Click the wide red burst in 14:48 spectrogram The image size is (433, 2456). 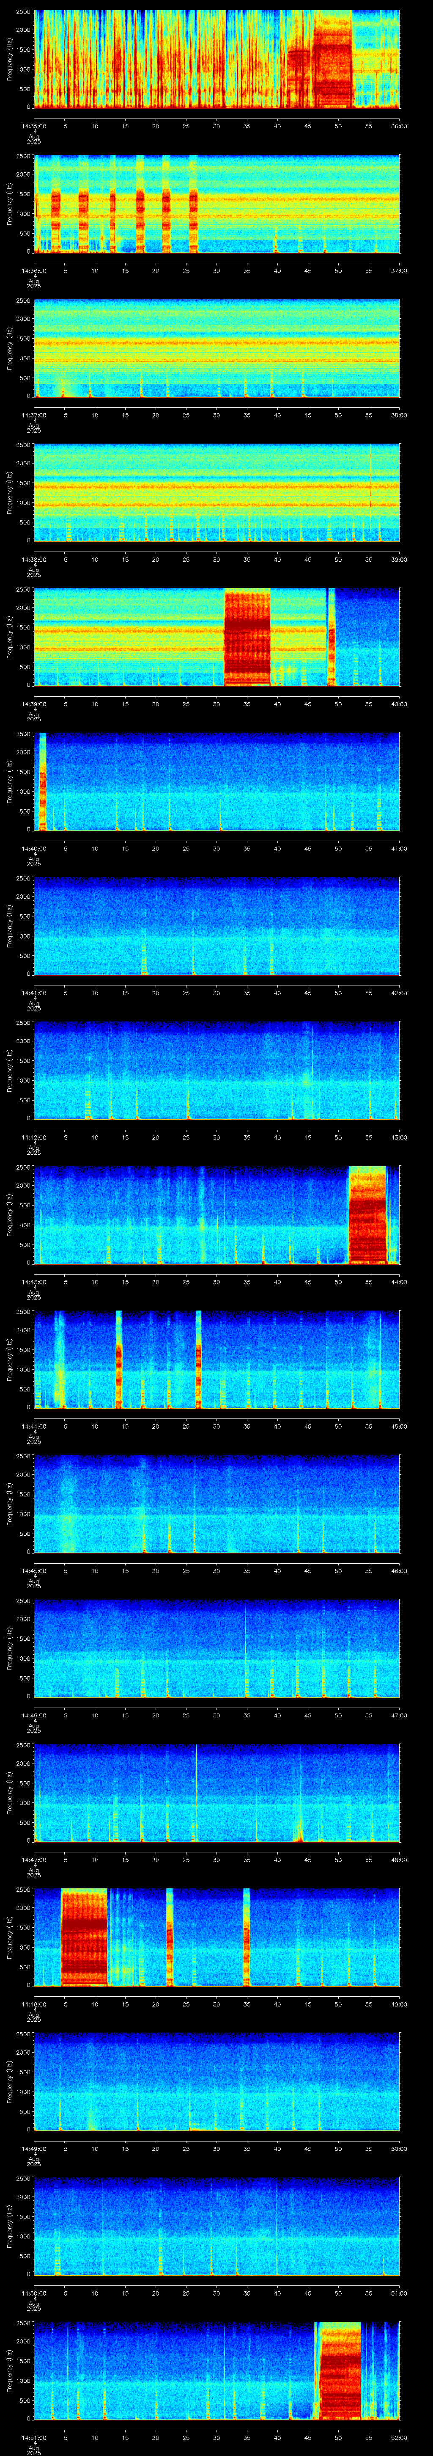tap(84, 1937)
